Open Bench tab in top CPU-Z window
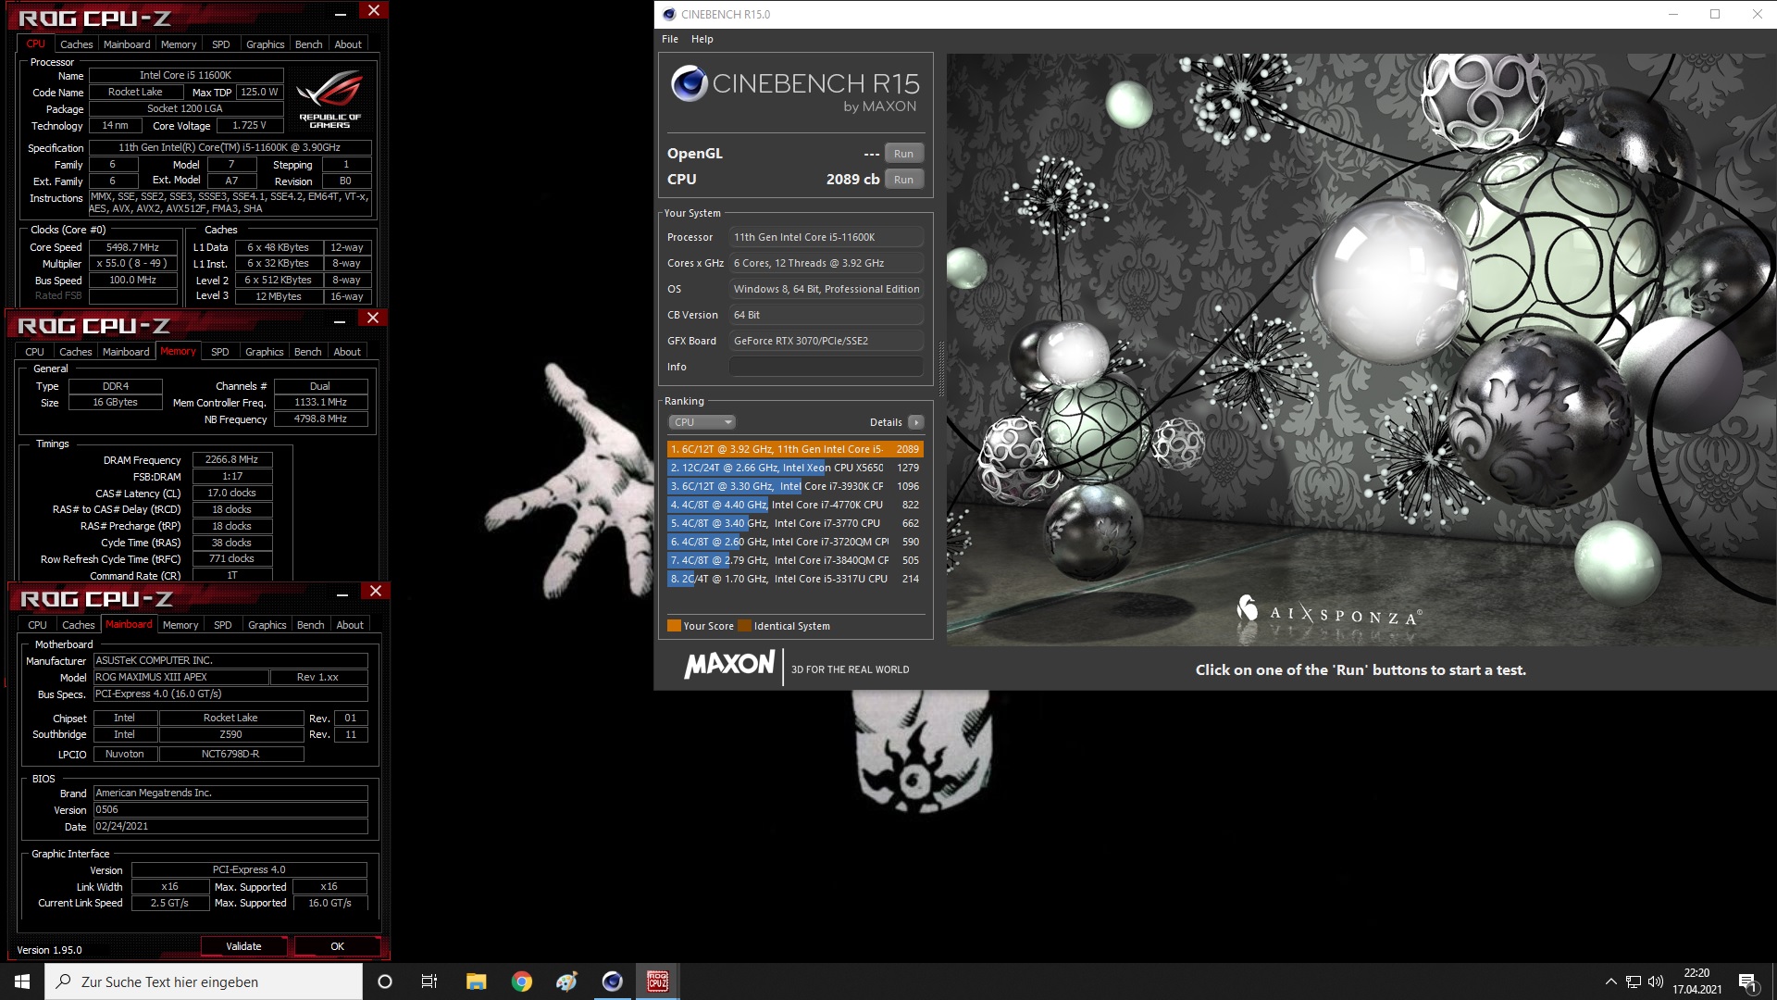1777x1000 pixels. tap(309, 44)
